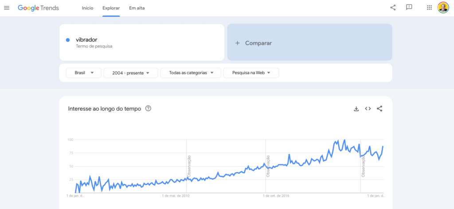Share the Interesse ao longo do tempo chart
Image resolution: width=454 pixels, height=209 pixels.
[x=380, y=109]
